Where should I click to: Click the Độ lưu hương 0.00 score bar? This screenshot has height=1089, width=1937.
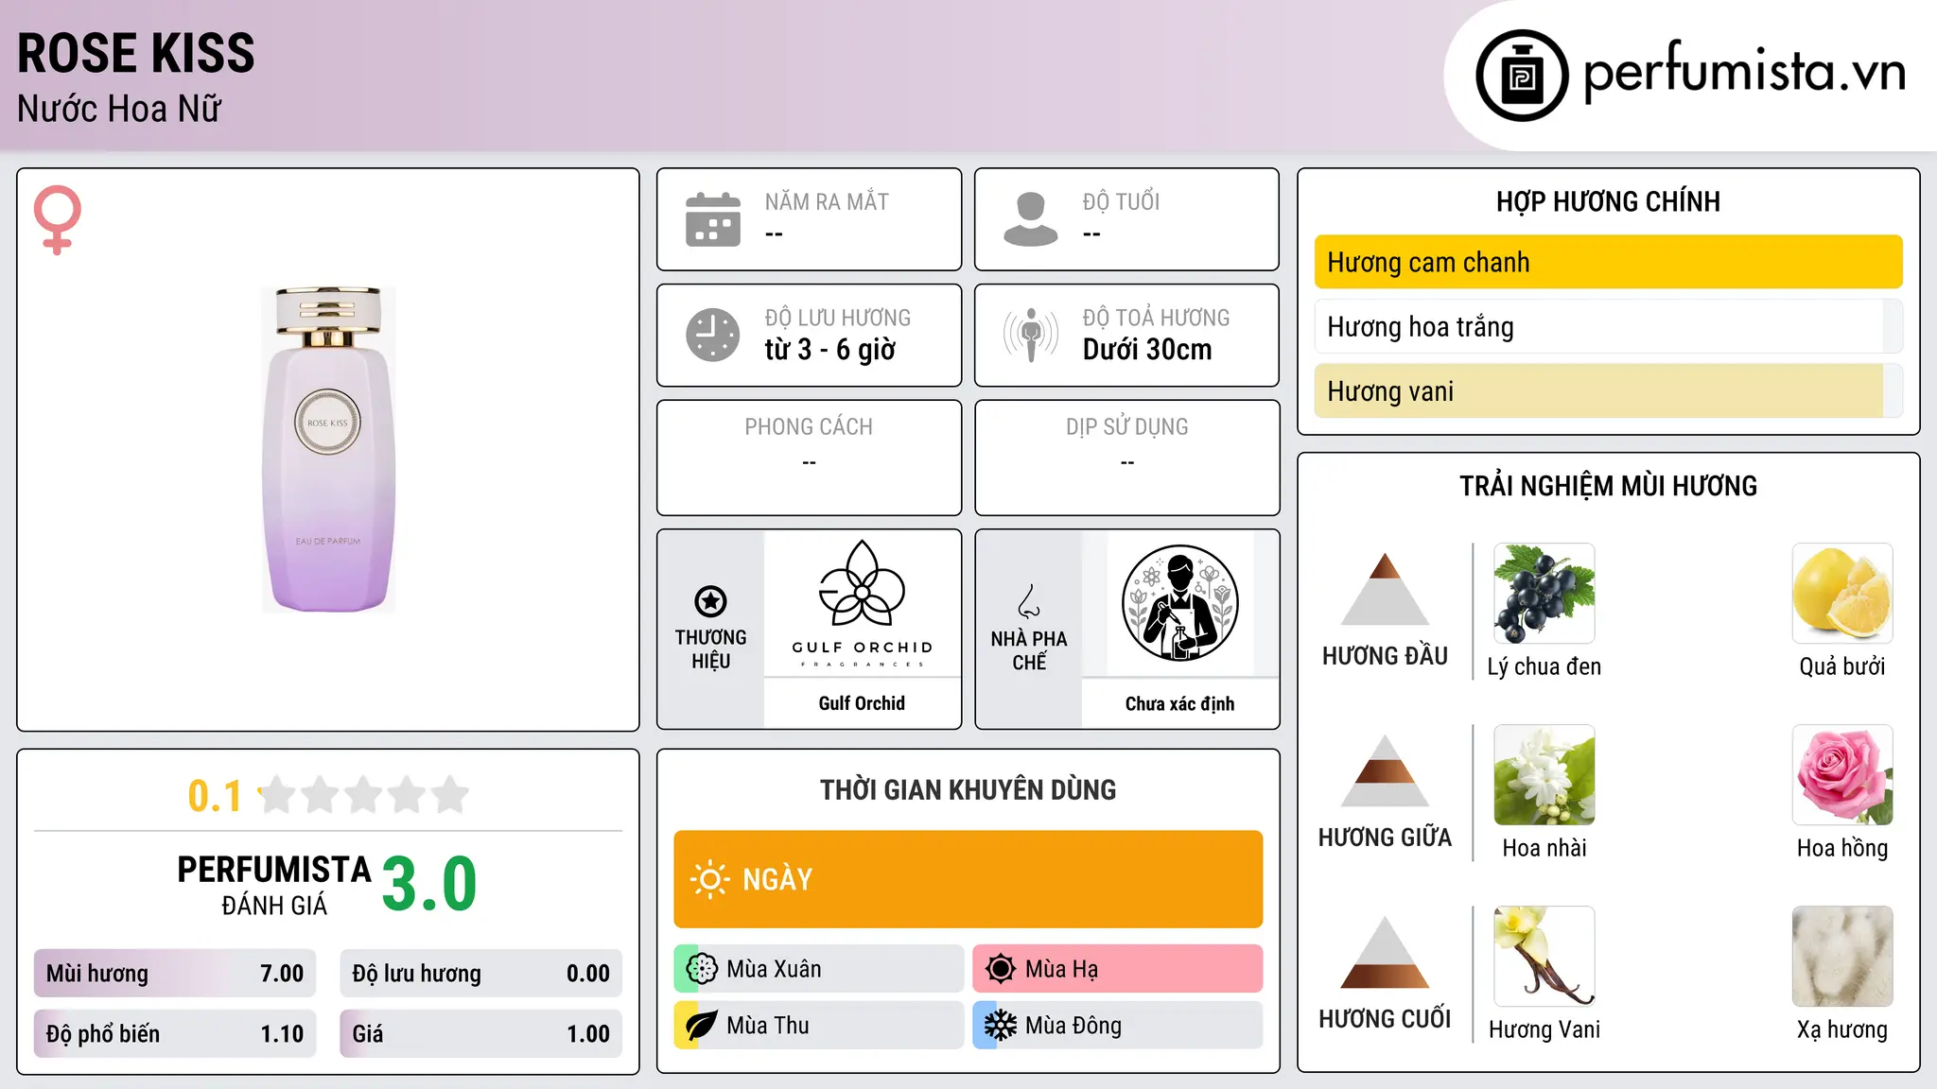[481, 974]
